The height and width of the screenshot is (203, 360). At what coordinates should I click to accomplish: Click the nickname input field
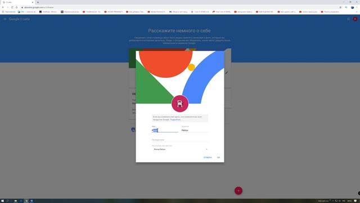tap(180, 140)
